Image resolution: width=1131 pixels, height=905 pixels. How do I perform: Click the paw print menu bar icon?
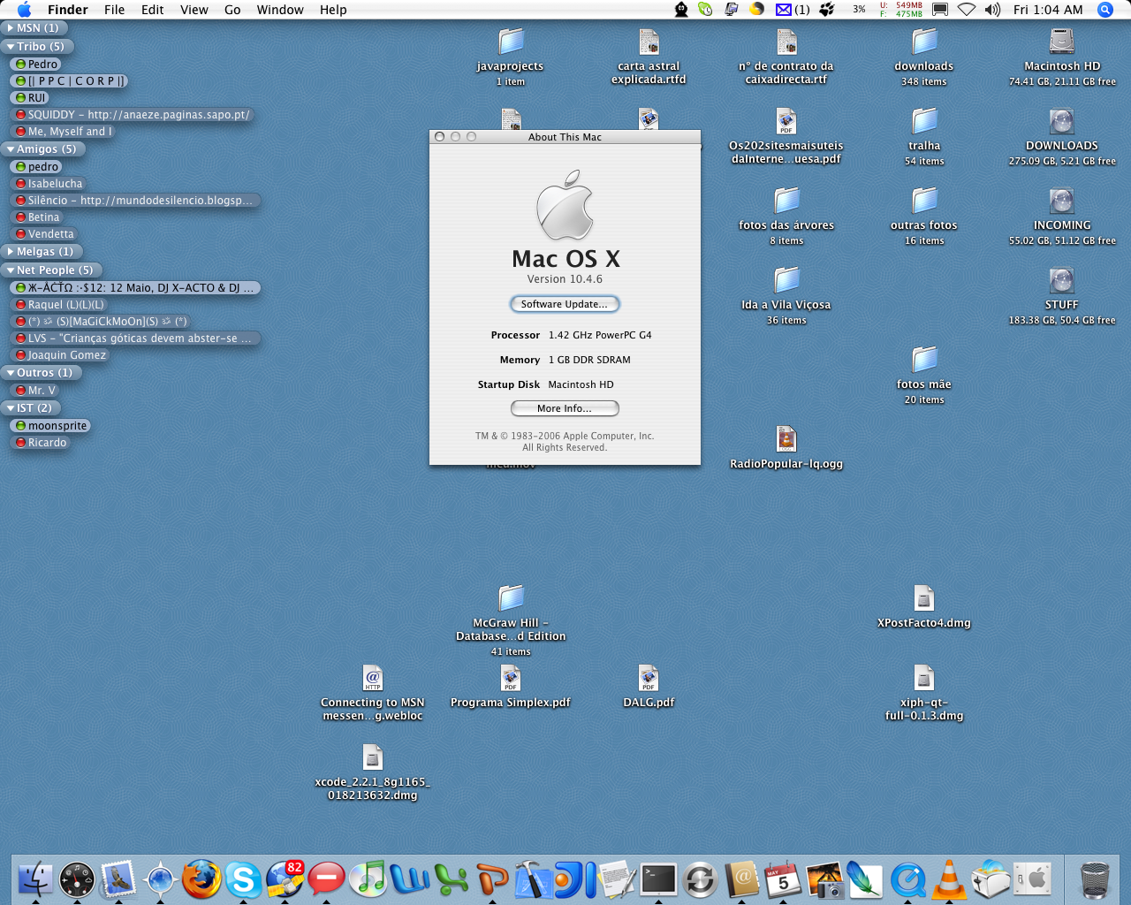point(827,10)
